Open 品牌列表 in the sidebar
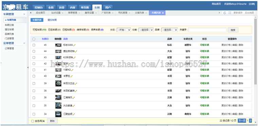The image size is (258, 126). click(9, 34)
